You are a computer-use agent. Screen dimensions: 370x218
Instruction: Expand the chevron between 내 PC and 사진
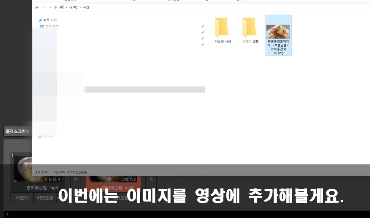click(x=80, y=7)
